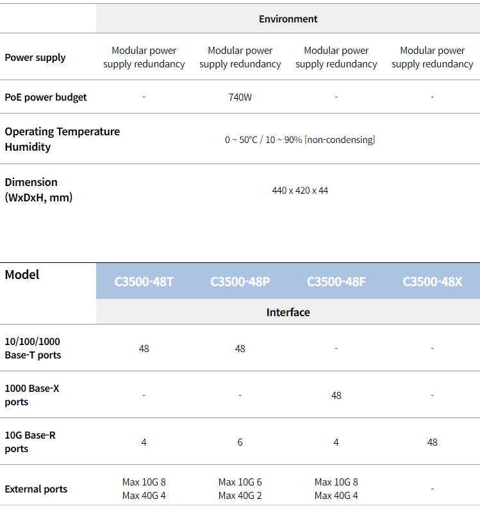Click the C3500-48F model header
The width and height of the screenshot is (480, 506).
[336, 282]
